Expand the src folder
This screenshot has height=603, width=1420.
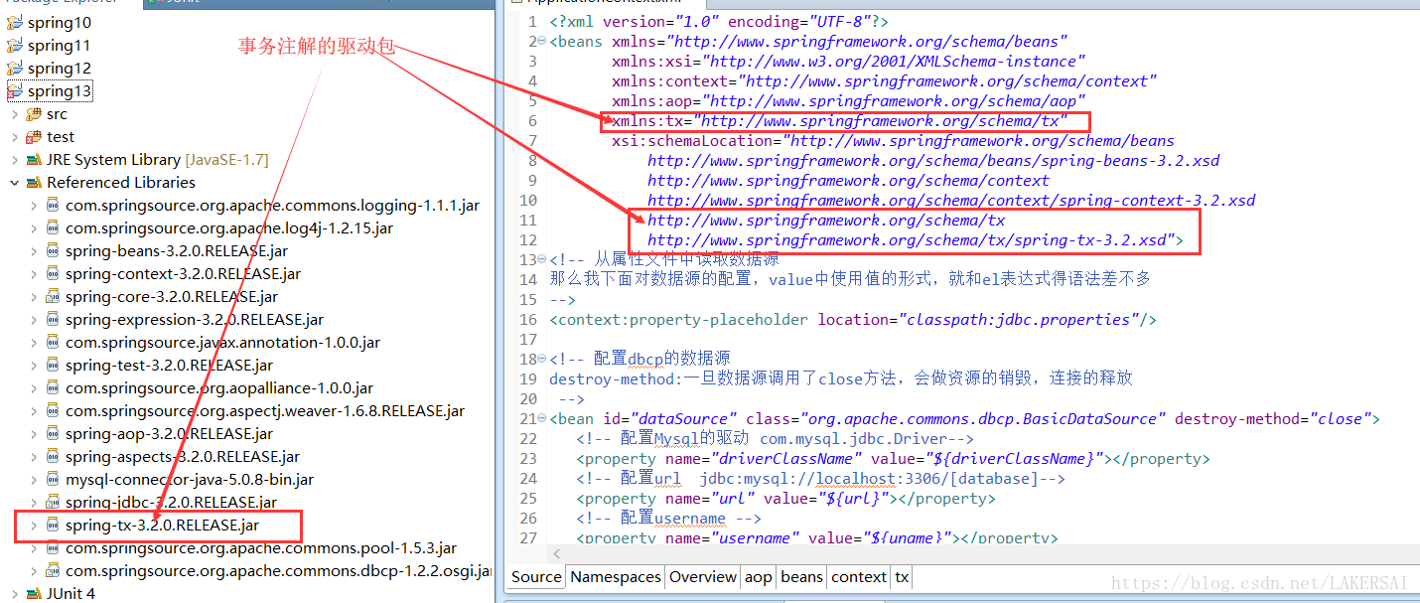pyautogui.click(x=14, y=114)
